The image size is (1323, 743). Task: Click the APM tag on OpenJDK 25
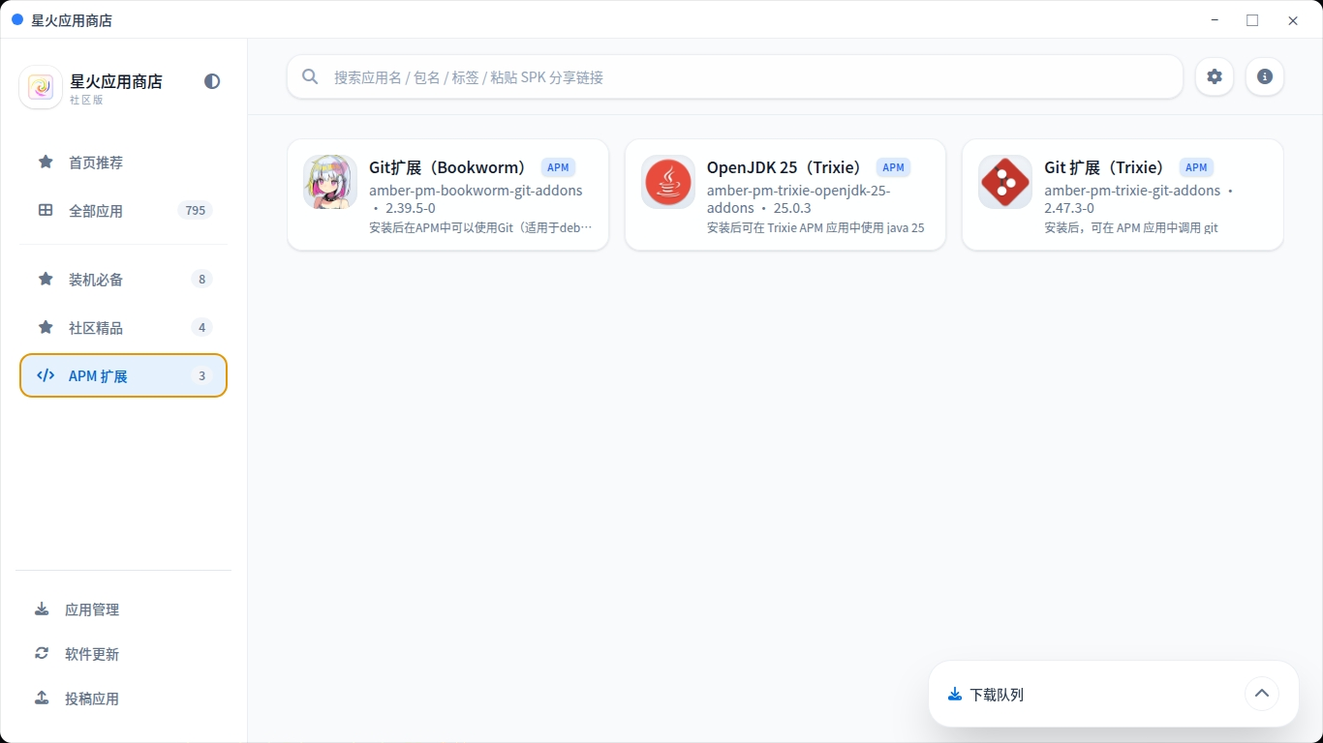[893, 167]
